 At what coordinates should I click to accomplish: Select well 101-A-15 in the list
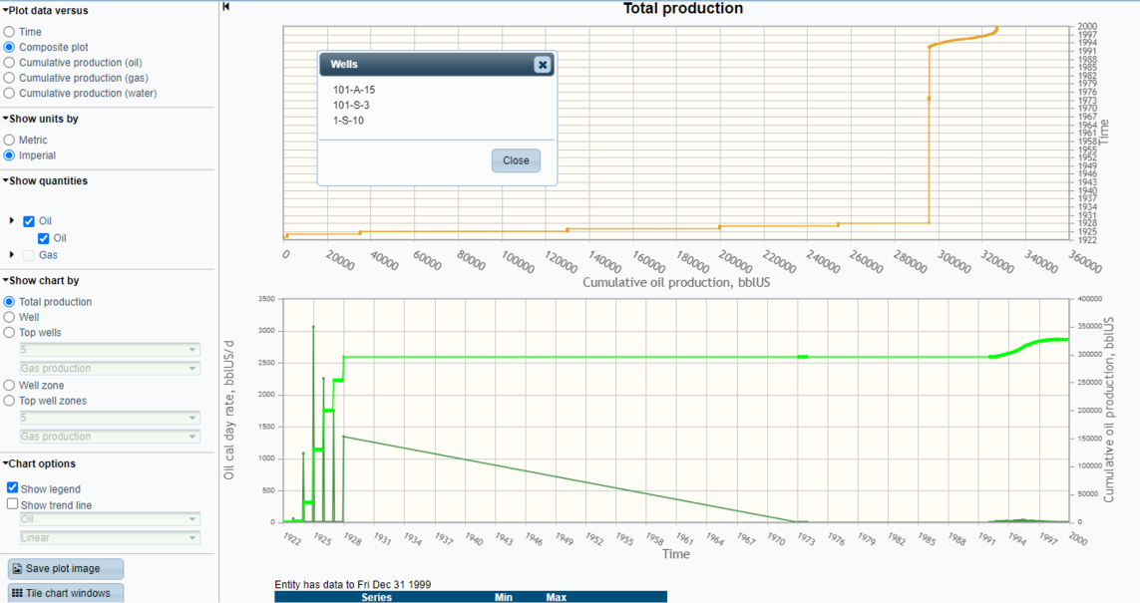coord(354,90)
